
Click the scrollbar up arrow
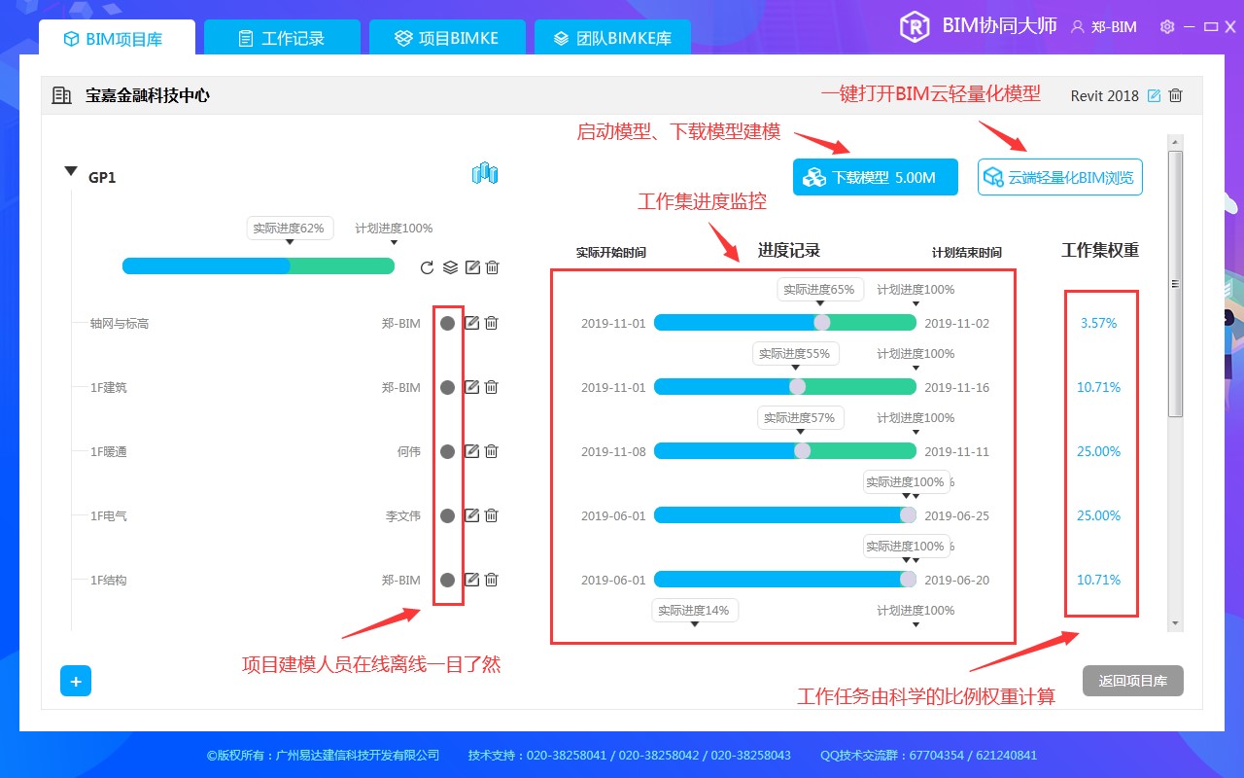coord(1176,143)
